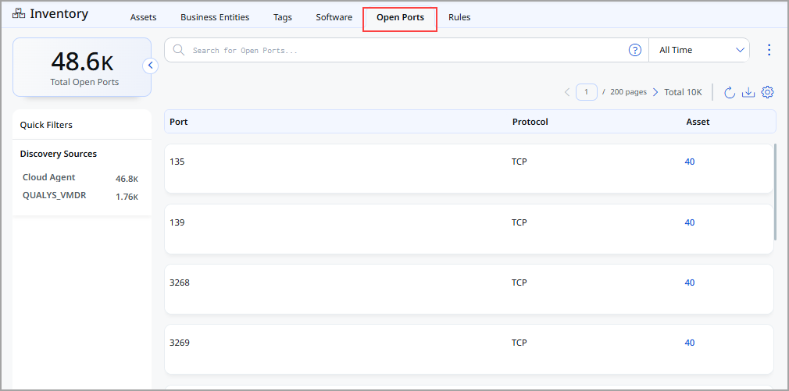This screenshot has height=391, width=789.
Task: Select the port 3269 row value
Action: coord(180,343)
